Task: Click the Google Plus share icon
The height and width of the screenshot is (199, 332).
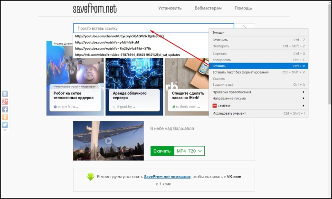Action: click(5, 101)
